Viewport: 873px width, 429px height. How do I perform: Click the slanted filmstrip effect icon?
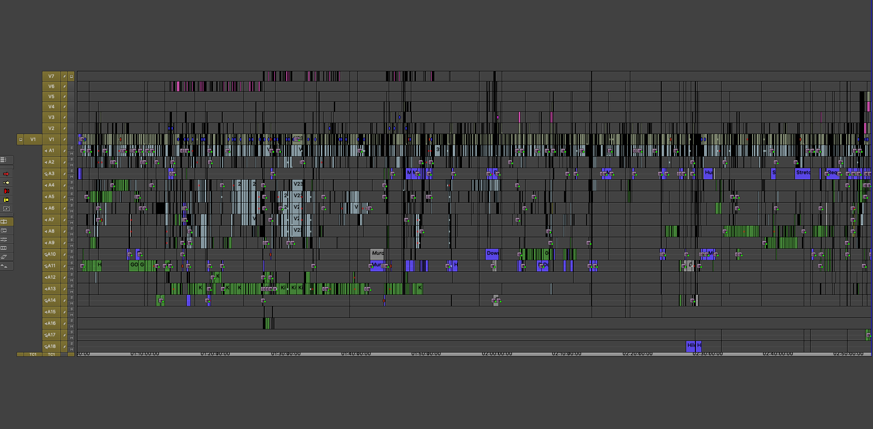[6, 257]
